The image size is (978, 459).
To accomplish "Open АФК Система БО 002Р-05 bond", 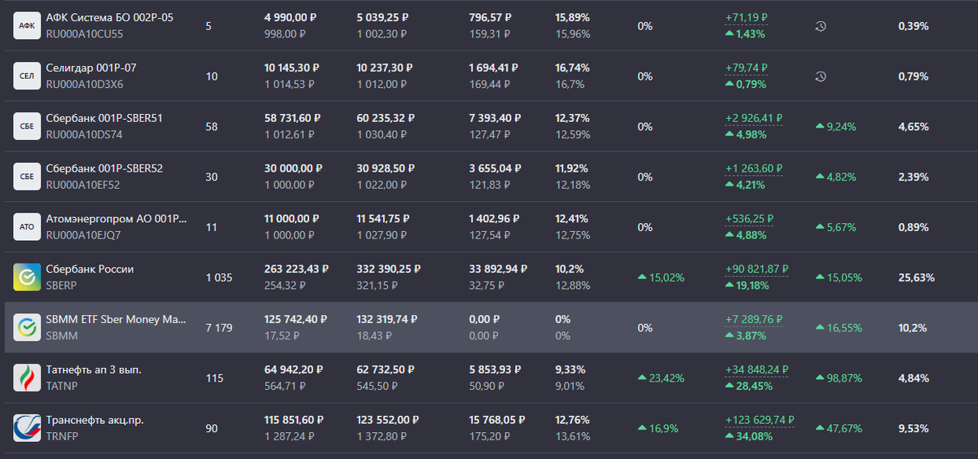I will pyautogui.click(x=109, y=17).
